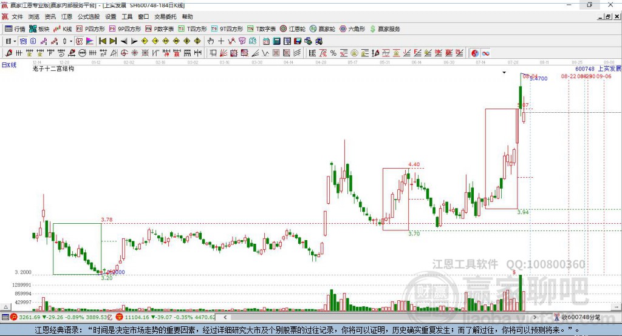Open the calculator icon

[276, 41]
